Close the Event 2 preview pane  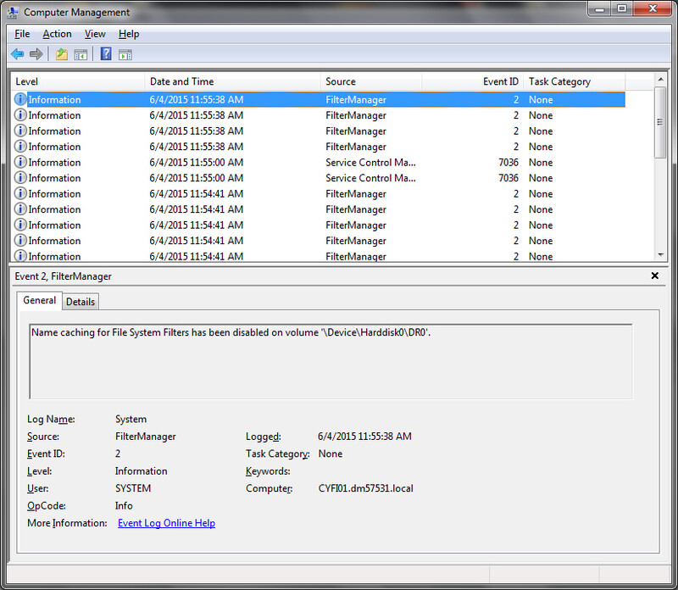[654, 276]
